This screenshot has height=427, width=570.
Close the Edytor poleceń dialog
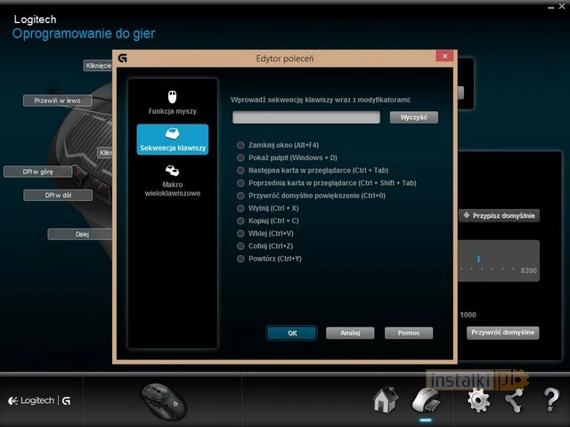click(x=444, y=56)
